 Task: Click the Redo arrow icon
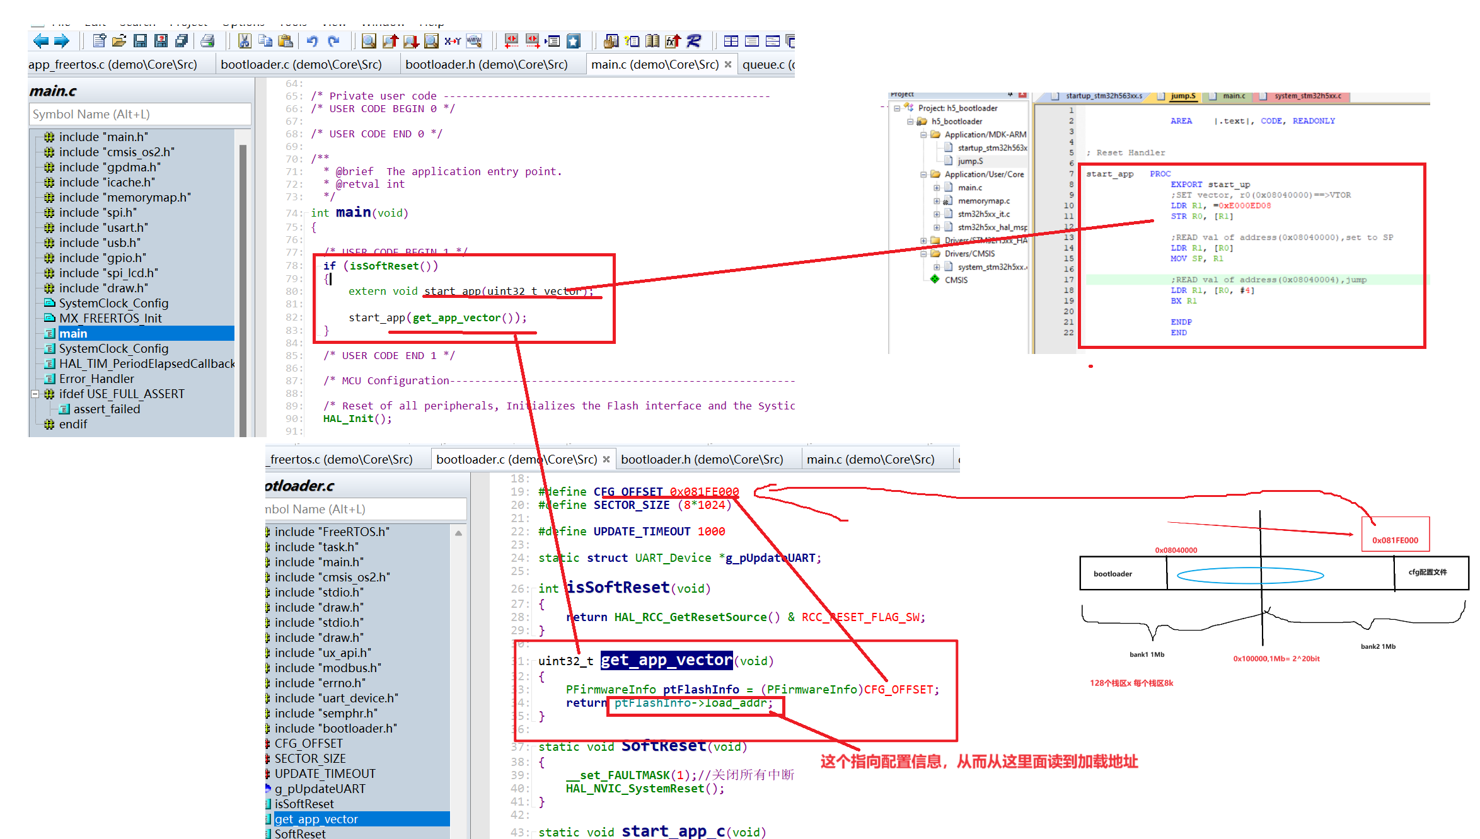pyautogui.click(x=333, y=42)
